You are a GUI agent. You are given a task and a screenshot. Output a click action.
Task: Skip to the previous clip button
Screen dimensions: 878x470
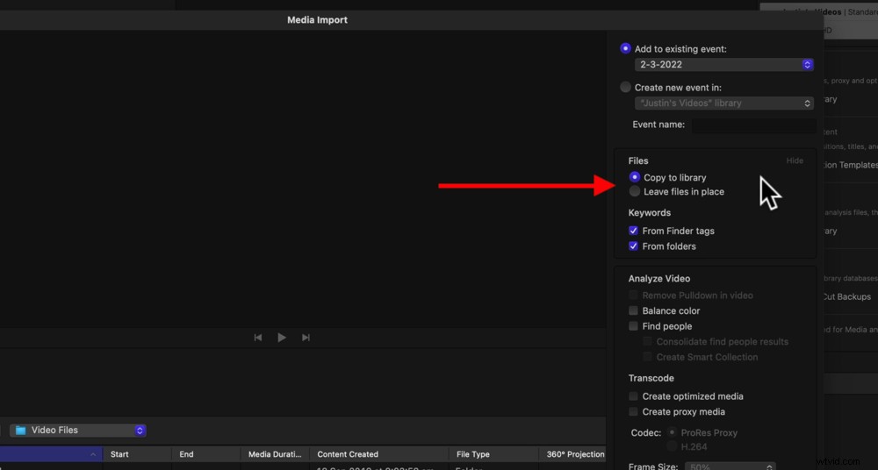[x=257, y=338]
